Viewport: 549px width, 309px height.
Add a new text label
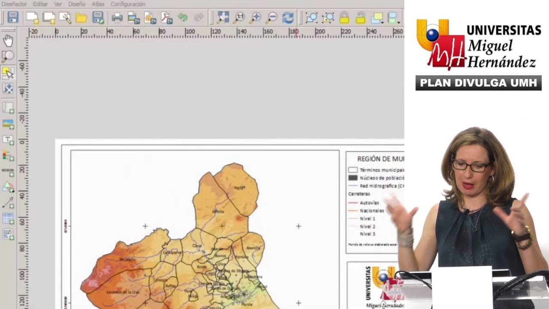(8, 140)
